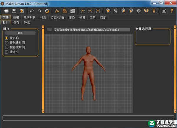Click the bottom status text field
Screen dimensions: 177x128
click(88, 118)
